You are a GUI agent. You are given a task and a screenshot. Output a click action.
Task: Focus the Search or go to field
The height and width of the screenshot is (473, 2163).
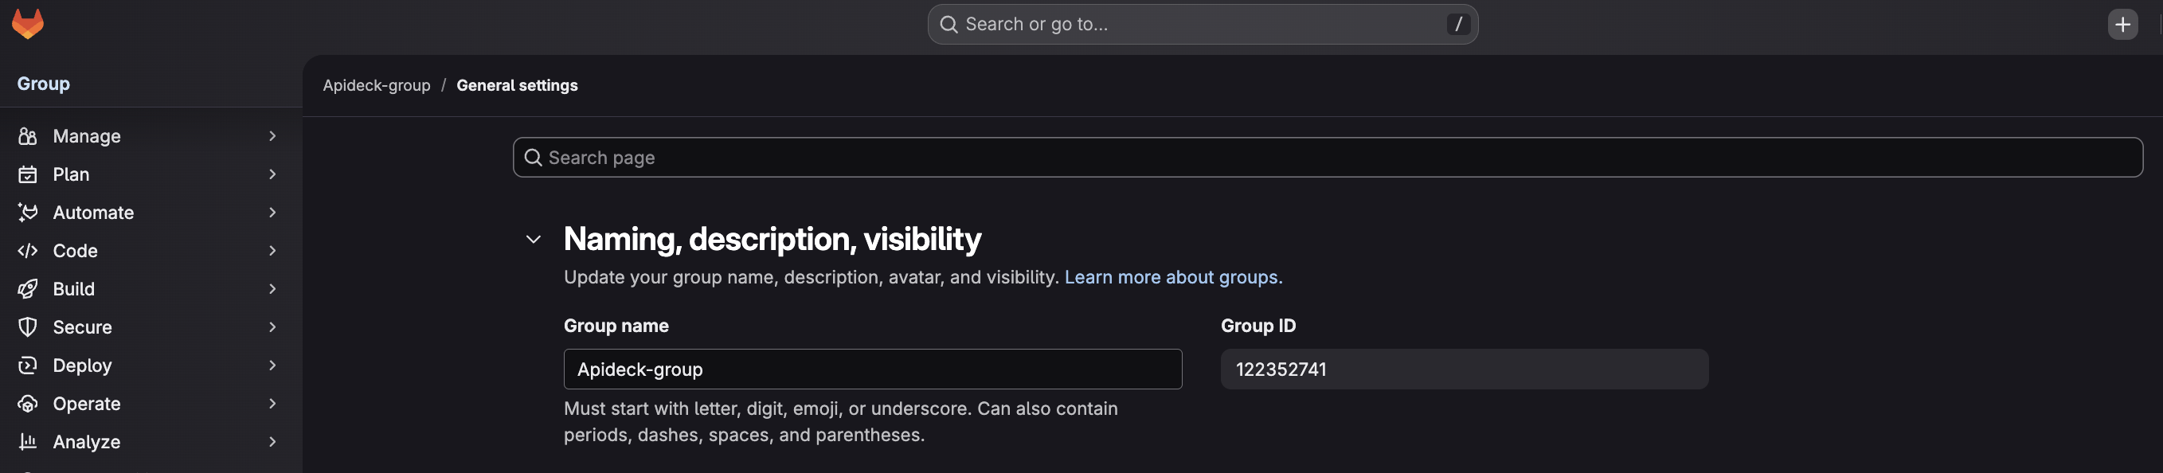(x=1203, y=25)
